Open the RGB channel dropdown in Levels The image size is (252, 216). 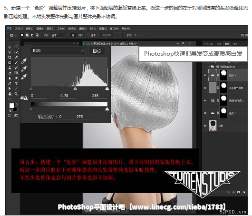click(58, 50)
